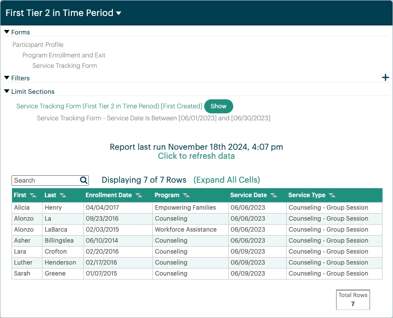393x318 pixels.
Task: Select Participant Profile form
Action: pyautogui.click(x=38, y=44)
